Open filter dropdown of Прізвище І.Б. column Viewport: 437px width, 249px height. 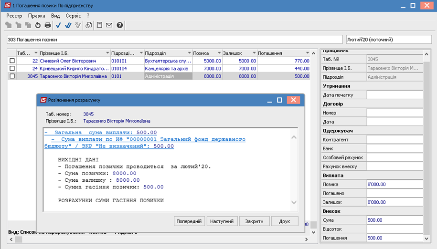coord(107,53)
